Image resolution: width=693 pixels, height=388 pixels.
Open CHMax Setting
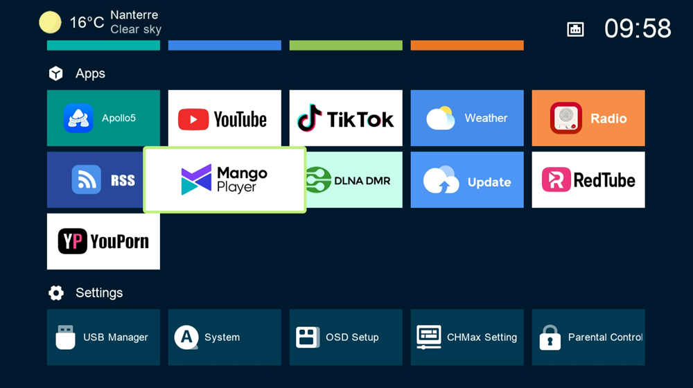tap(467, 337)
